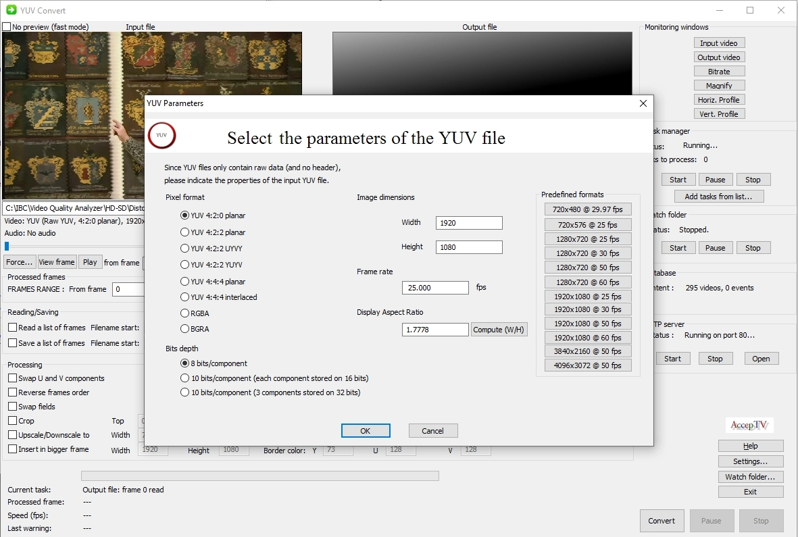
Task: Confirm the dialog with OK
Action: (x=366, y=431)
